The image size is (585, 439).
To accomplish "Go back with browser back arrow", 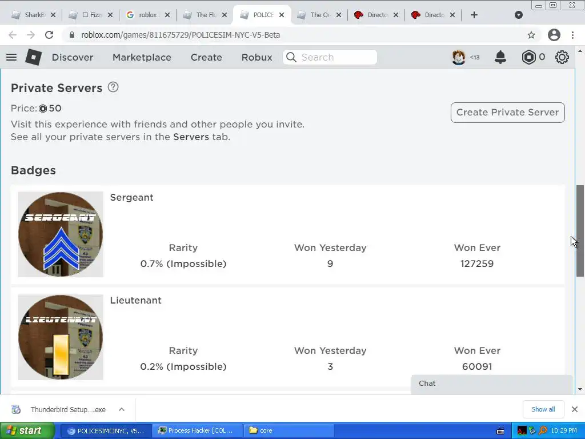I will 13,35.
